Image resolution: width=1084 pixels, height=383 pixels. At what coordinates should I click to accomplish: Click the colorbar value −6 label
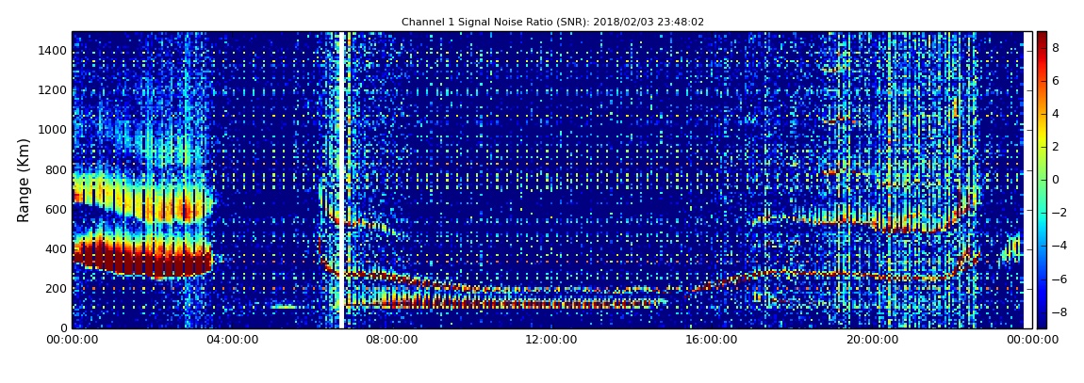pos(1059,279)
